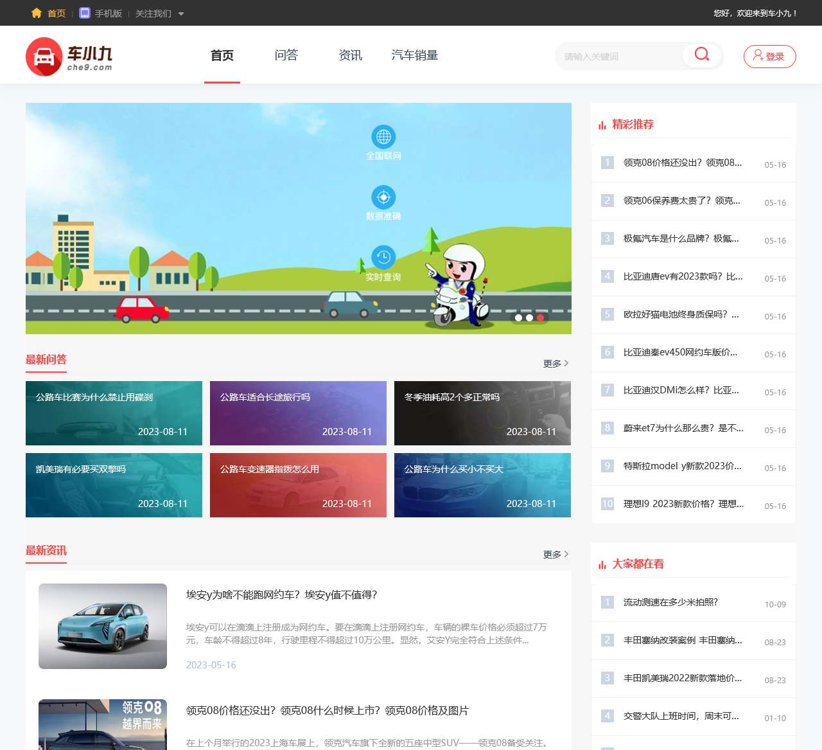822x750 pixels.
Task: Click 更多 beside 最新资讯
Action: (555, 555)
